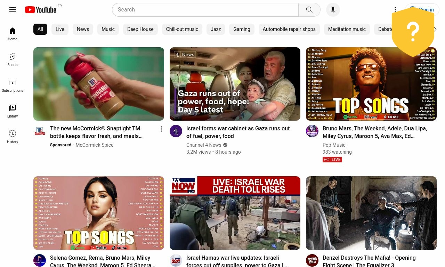Select the Meditation music chip
This screenshot has height=267, width=445.
pyautogui.click(x=347, y=29)
